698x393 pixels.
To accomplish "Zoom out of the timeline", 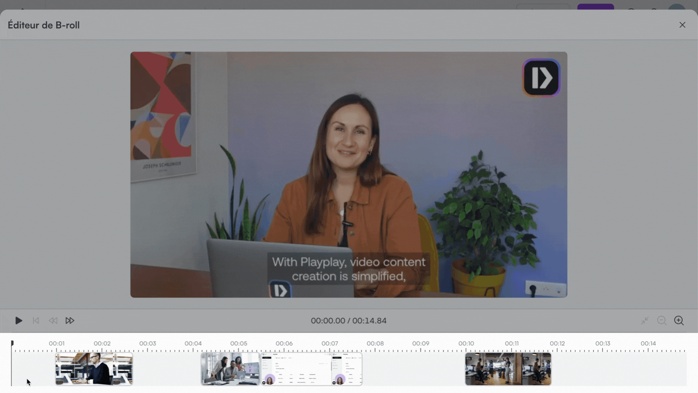I will tap(662, 321).
